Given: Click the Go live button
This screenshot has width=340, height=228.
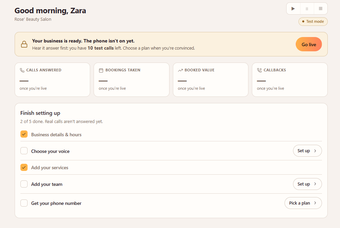Looking at the screenshot, I should tap(309, 45).
